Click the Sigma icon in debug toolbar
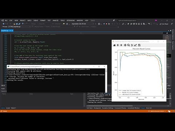The image size is (175, 131). (141, 24)
